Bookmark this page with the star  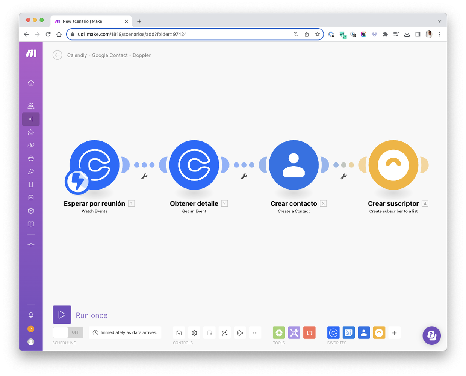point(318,34)
